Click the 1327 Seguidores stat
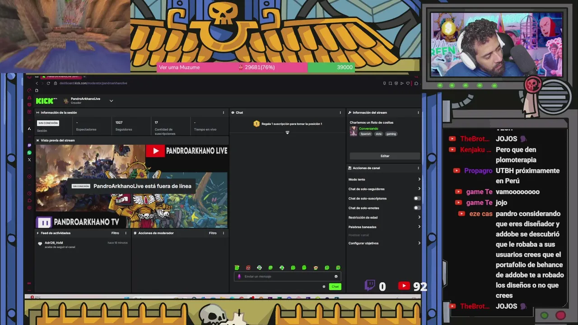The height and width of the screenshot is (325, 578). [x=124, y=126]
